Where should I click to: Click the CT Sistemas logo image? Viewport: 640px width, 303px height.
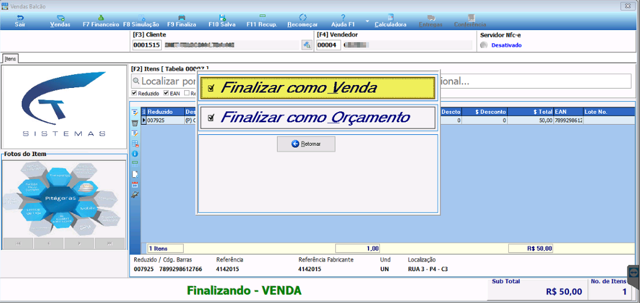[64, 106]
